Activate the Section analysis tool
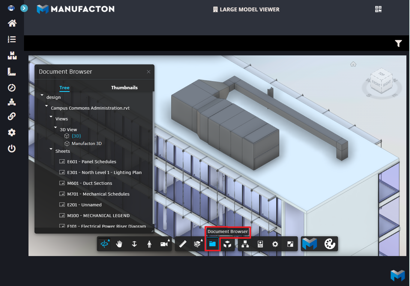Image resolution: width=410 pixels, height=286 pixels. 197,244
